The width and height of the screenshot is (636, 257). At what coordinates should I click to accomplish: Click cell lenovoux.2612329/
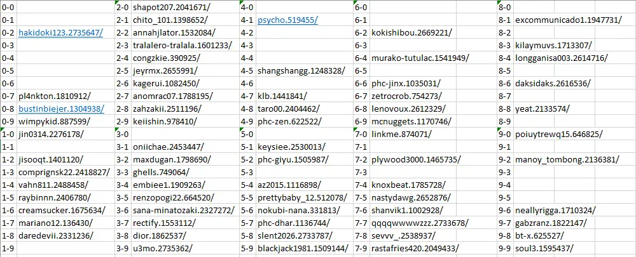(413, 109)
